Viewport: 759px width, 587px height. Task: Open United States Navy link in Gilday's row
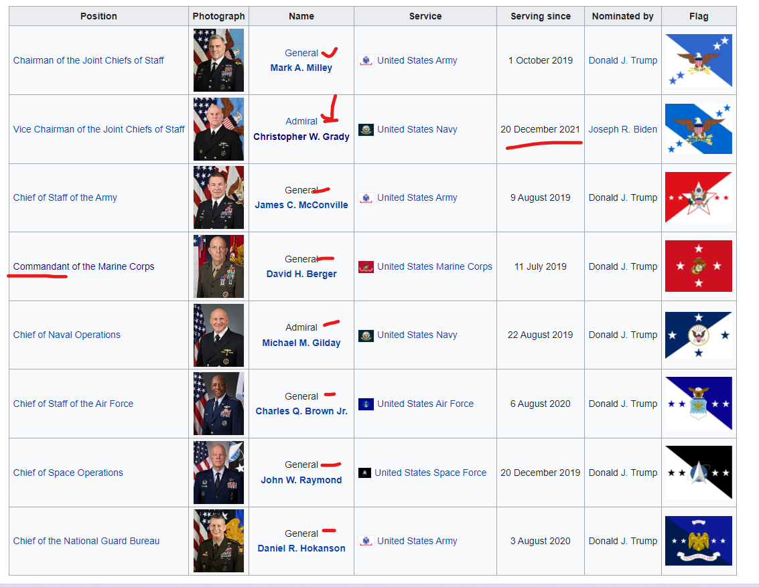pos(417,335)
